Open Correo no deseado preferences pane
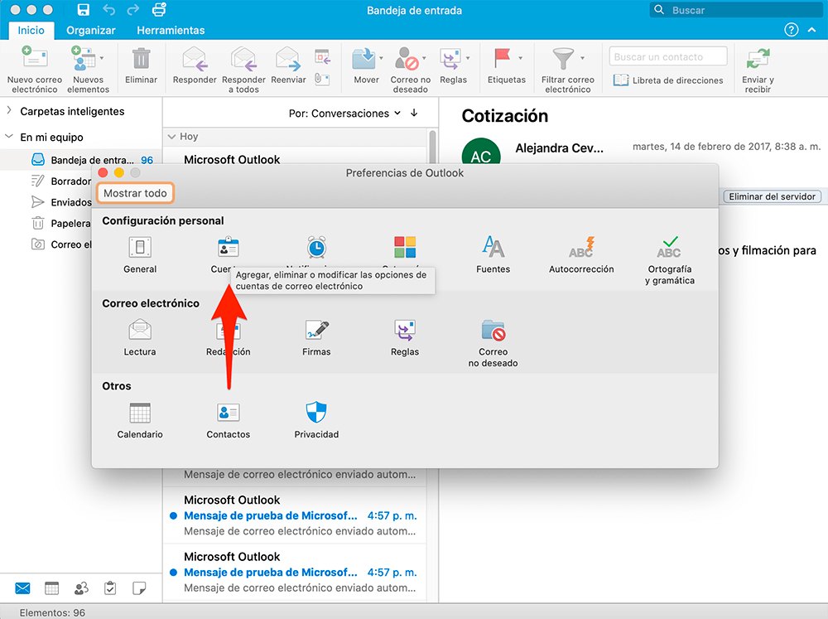Image resolution: width=828 pixels, height=619 pixels. (x=493, y=343)
